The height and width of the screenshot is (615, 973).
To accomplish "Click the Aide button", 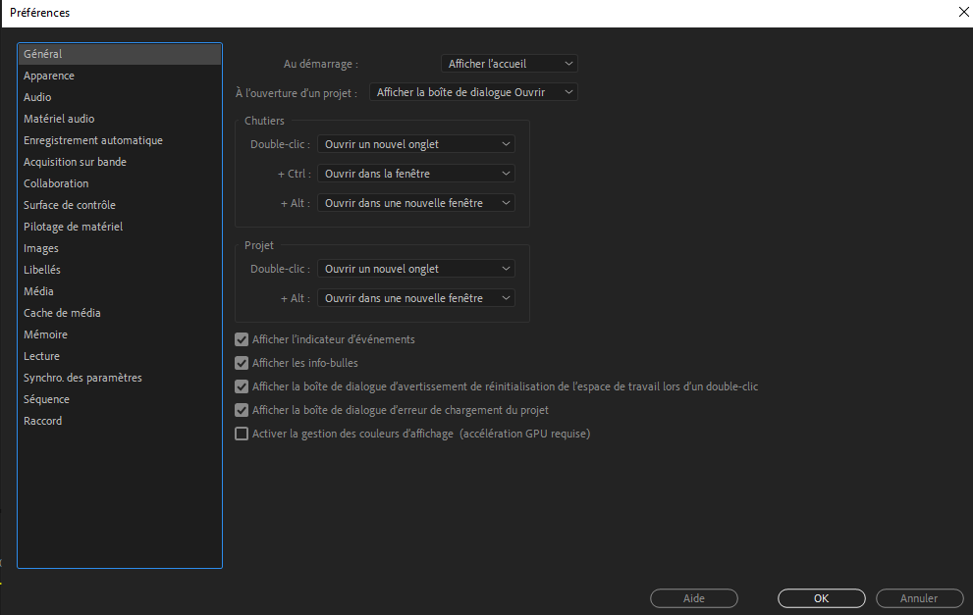I will 693,598.
